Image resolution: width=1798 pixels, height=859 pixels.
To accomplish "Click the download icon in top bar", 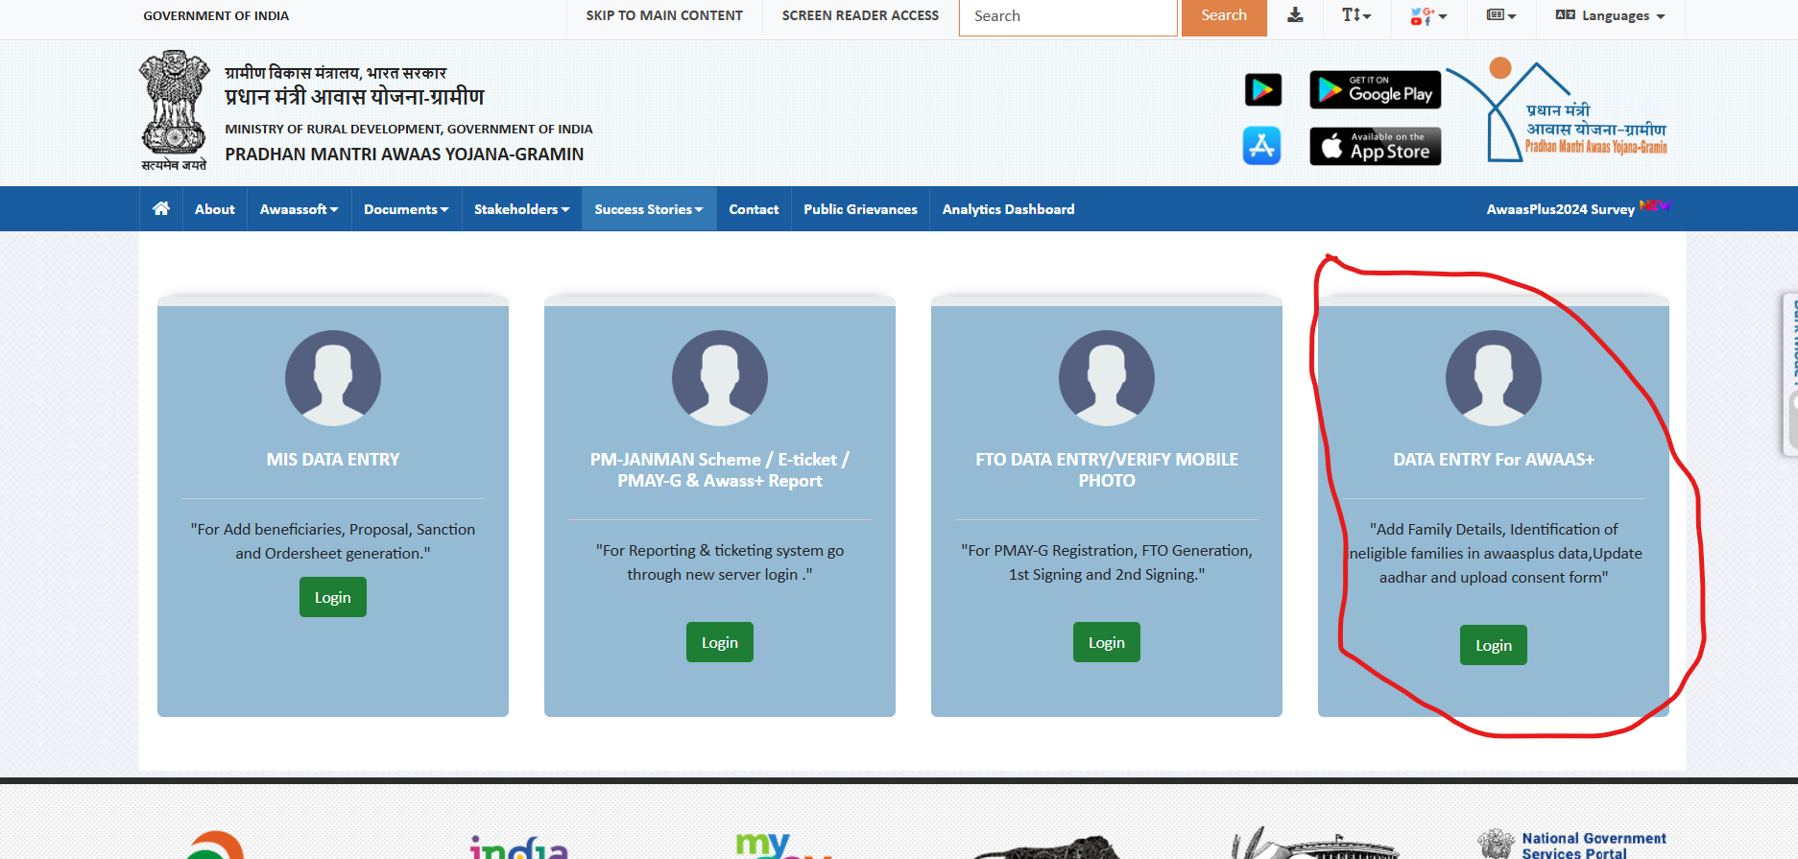I will [x=1295, y=15].
